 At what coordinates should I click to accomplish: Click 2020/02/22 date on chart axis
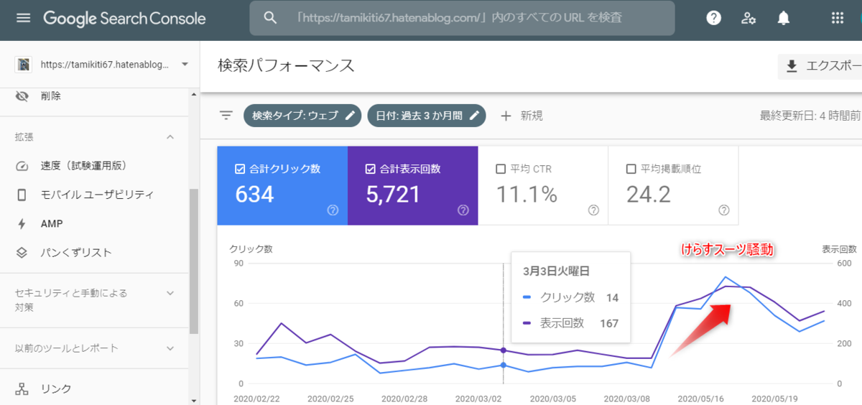point(258,399)
